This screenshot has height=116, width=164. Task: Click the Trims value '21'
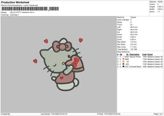[x=131, y=25]
